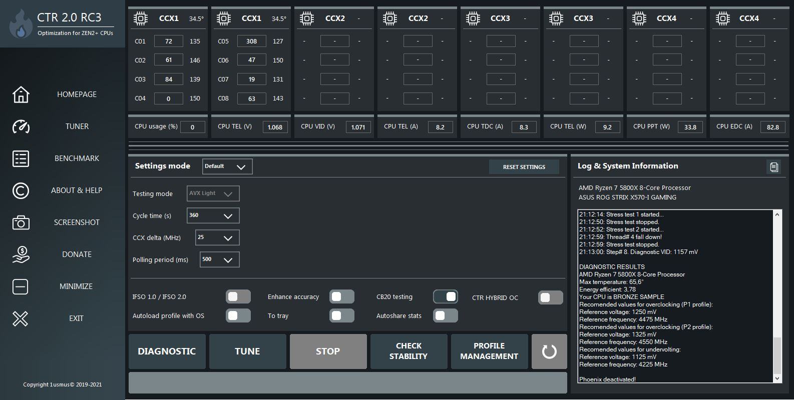
Task: Click the CPU TEL (V) value 1.068
Action: (x=275, y=127)
